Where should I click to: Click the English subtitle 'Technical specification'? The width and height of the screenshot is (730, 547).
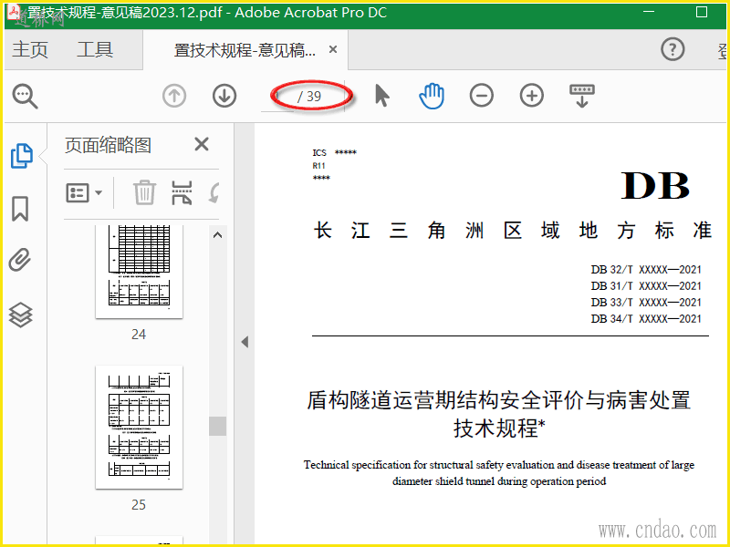pyautogui.click(x=499, y=472)
